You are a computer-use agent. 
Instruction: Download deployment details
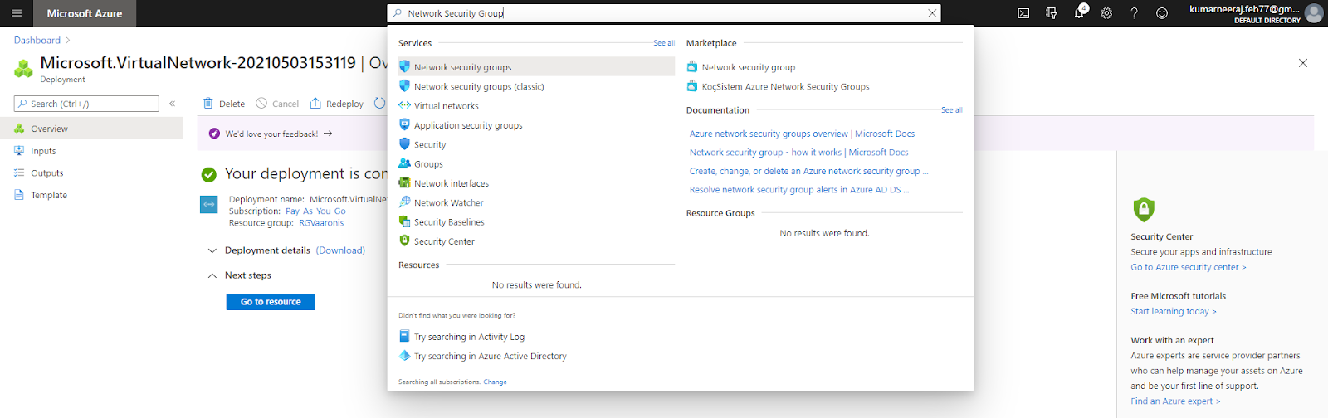340,250
